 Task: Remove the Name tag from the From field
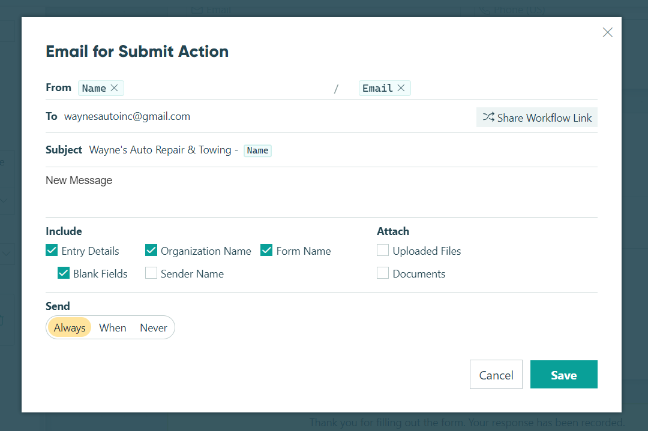coord(115,88)
